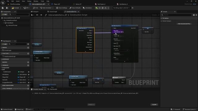Viewport: 198px width, 111px height.
Task: Toggle visibility eye for GoldAmount variable
Action: [29, 72]
